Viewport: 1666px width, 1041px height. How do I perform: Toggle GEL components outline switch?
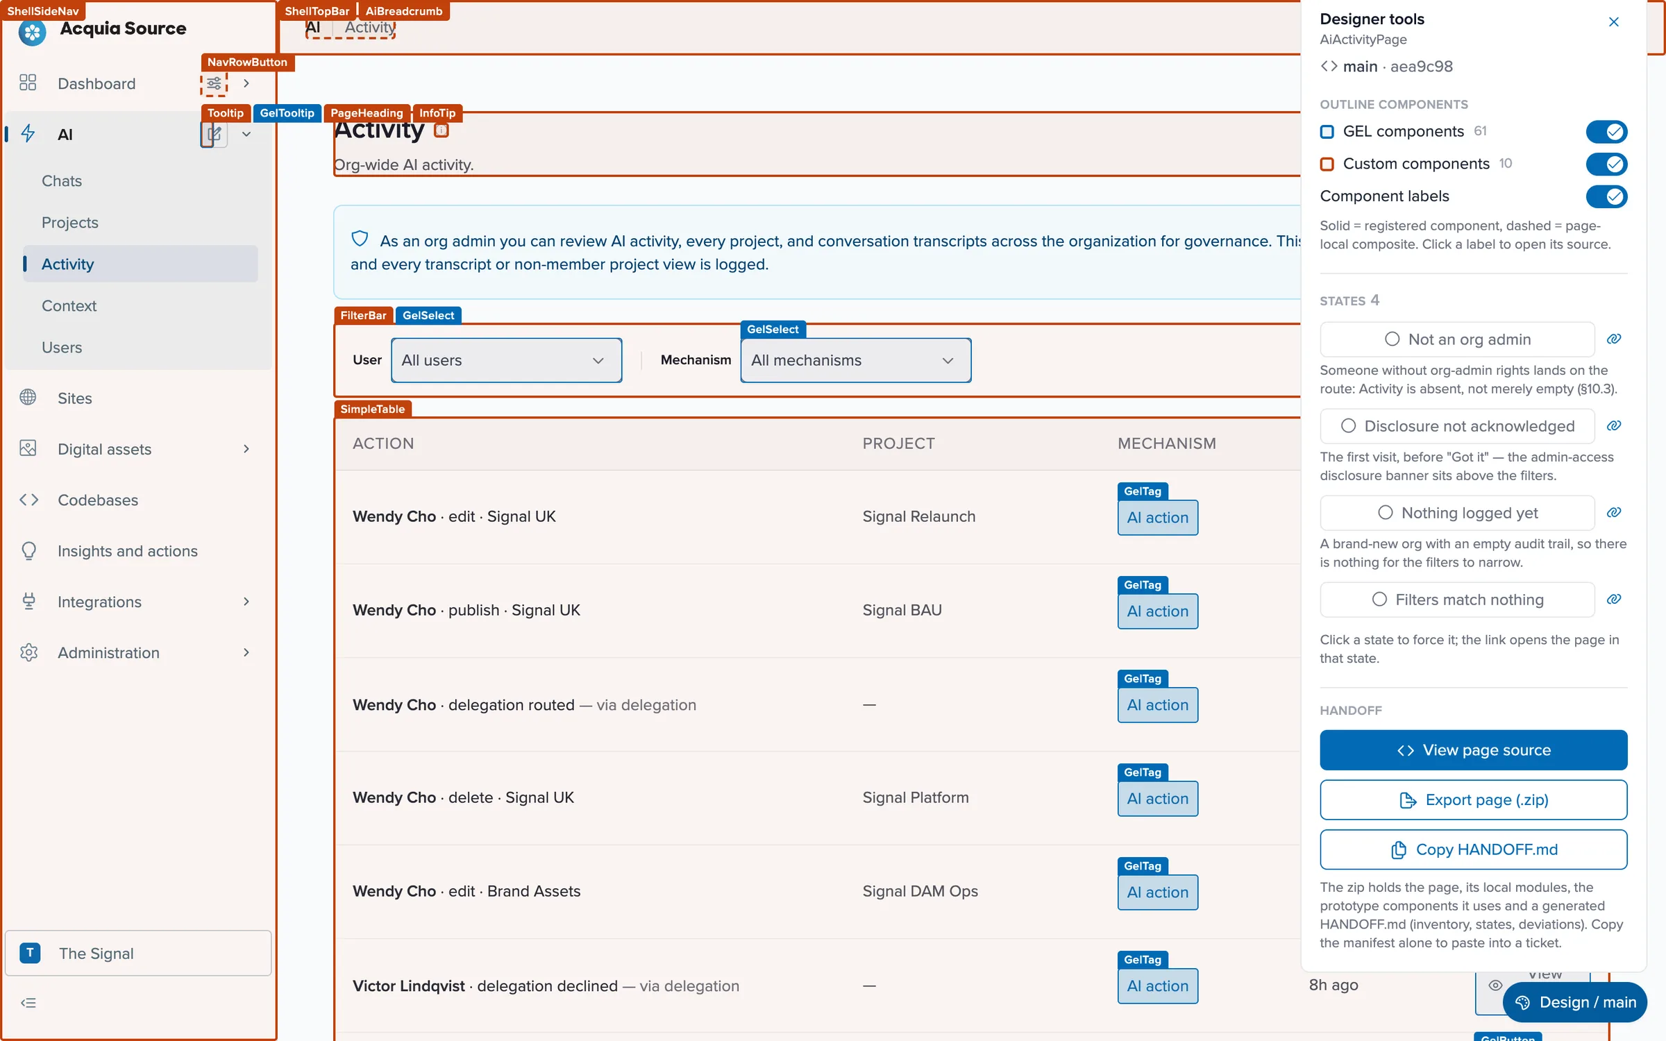1606,131
